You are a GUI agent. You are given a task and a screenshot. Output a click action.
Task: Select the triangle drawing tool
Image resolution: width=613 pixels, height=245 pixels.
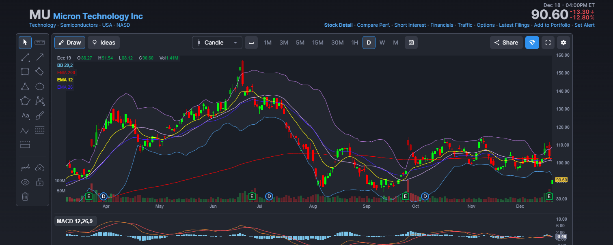pyautogui.click(x=25, y=86)
